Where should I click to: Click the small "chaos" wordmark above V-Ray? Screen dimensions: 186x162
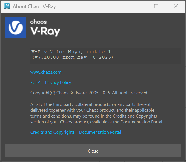38,22
